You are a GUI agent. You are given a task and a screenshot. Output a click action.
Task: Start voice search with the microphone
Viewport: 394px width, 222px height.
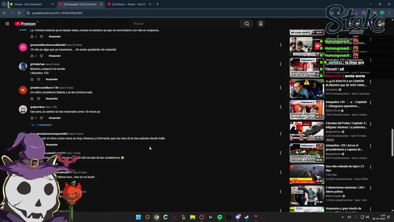(x=261, y=24)
